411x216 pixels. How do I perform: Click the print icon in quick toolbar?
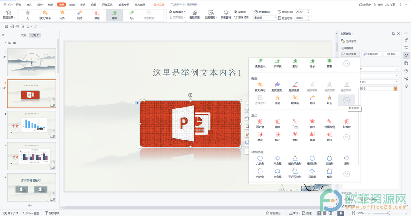pyautogui.click(x=17, y=27)
